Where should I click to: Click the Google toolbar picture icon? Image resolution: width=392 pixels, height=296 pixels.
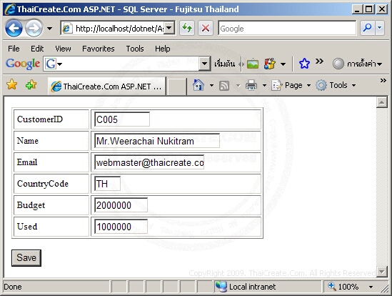pos(253,64)
